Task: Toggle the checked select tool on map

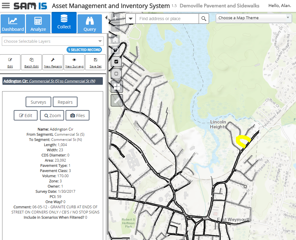Action: [x=116, y=61]
